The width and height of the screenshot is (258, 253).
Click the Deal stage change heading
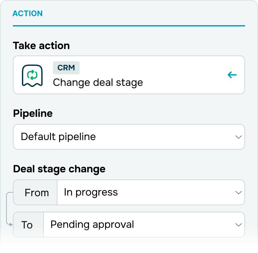pos(59,169)
